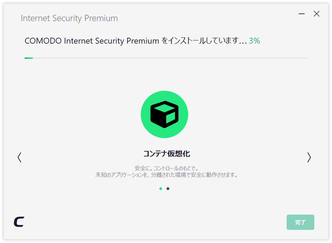Screen dimensions: 332x243
Task: Click the green 3% progress percentage
Action: click(254, 41)
